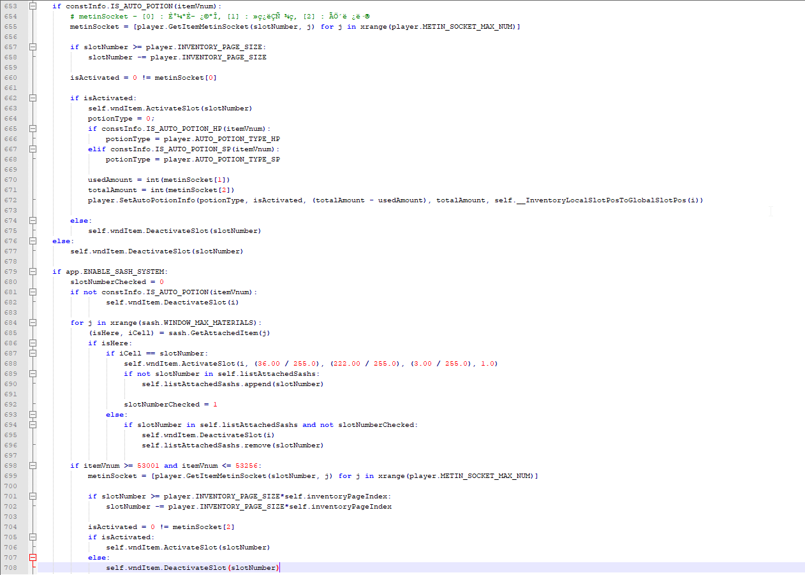The width and height of the screenshot is (805, 575).
Task: Collapse the else block at line 693
Action: tap(33, 415)
